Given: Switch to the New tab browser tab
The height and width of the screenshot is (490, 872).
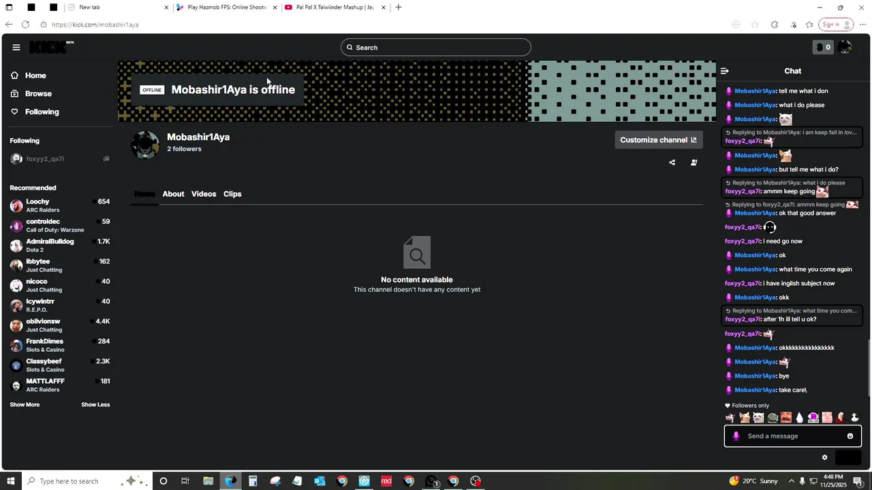Looking at the screenshot, I should [x=117, y=7].
